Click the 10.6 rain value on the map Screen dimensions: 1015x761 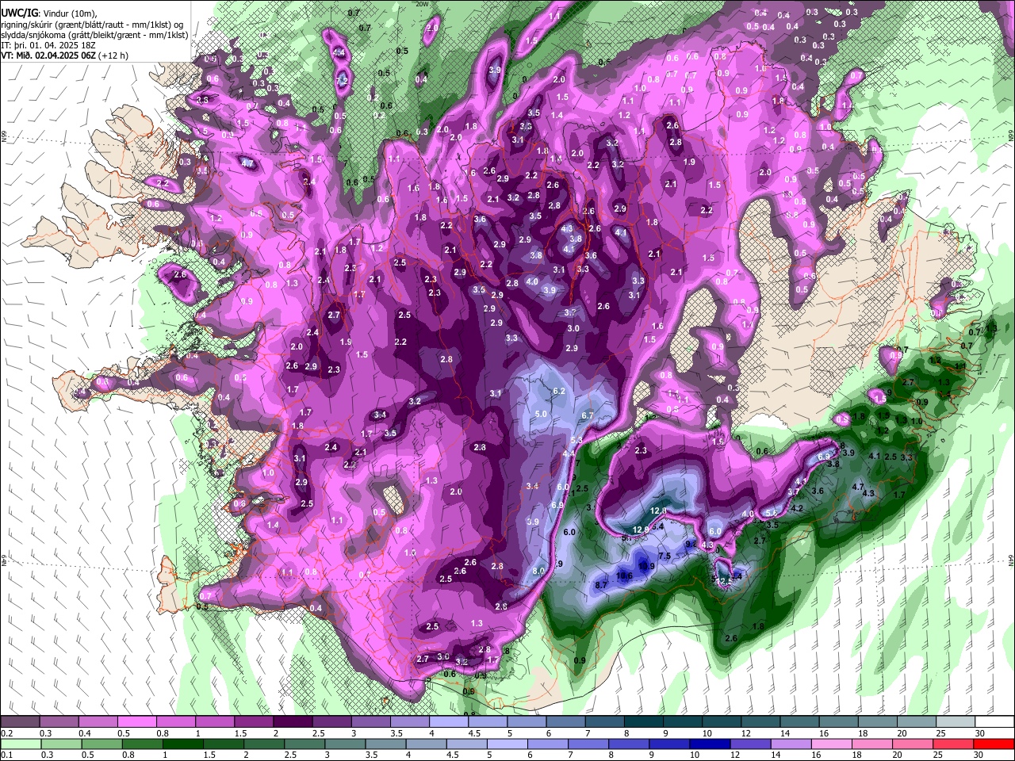pos(624,576)
